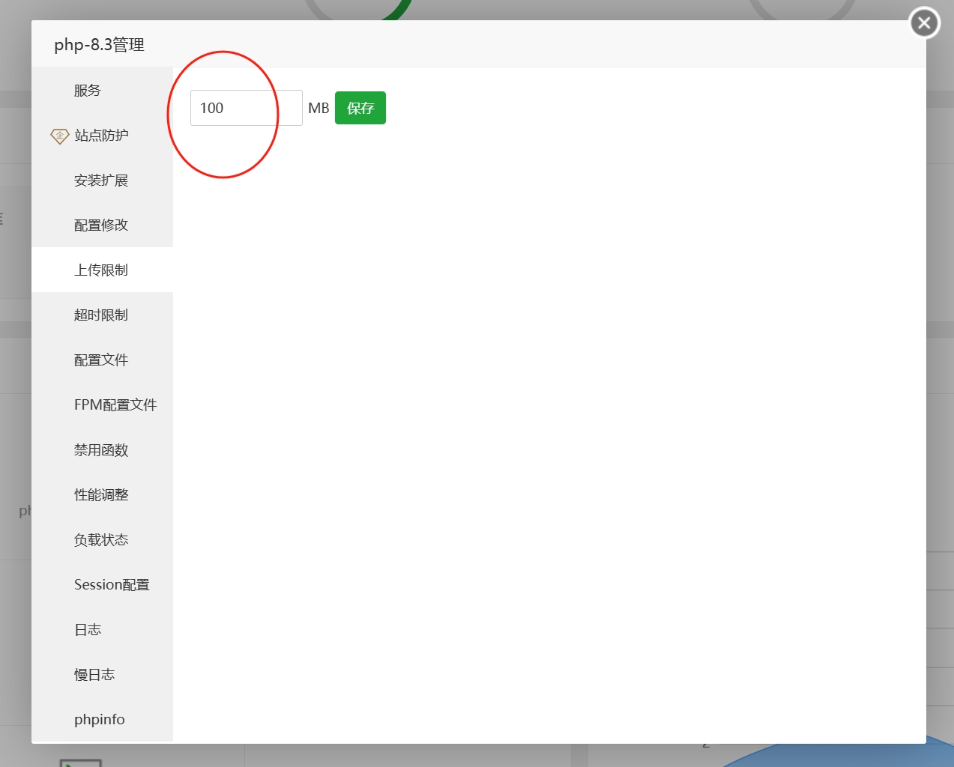This screenshot has width=954, height=767.
Task: View 负载状态 tab
Action: pos(102,539)
